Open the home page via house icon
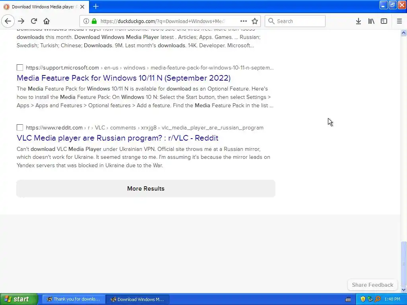 point(47,21)
